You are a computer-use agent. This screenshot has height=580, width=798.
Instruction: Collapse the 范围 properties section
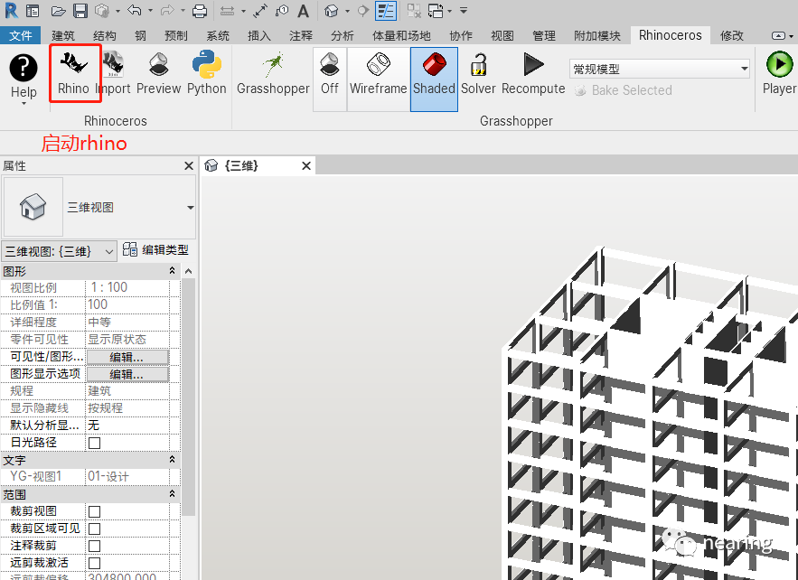[172, 494]
